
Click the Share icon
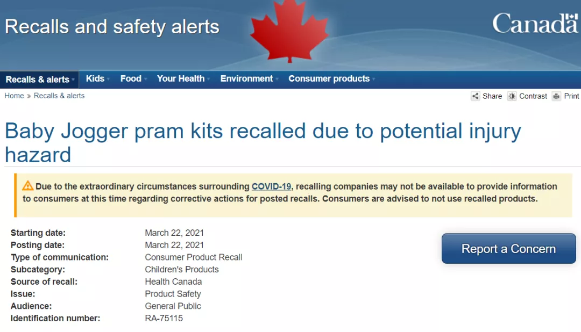[x=476, y=96]
